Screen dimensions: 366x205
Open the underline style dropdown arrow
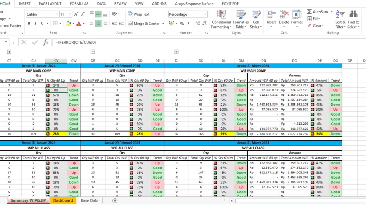point(47,23)
